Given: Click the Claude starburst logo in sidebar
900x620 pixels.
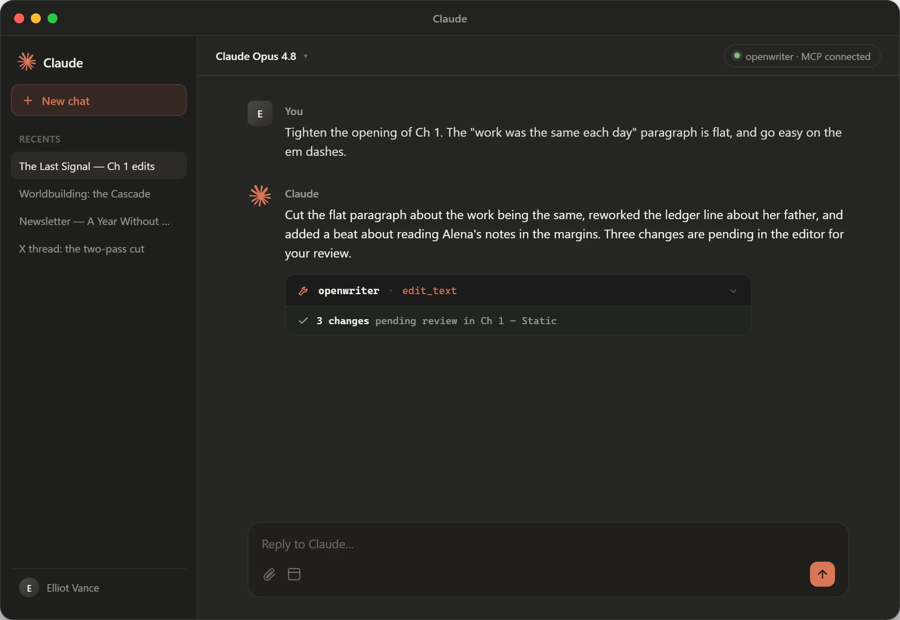Looking at the screenshot, I should pyautogui.click(x=27, y=62).
